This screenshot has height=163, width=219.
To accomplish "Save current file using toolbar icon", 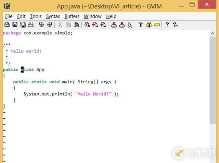I will [15, 25].
